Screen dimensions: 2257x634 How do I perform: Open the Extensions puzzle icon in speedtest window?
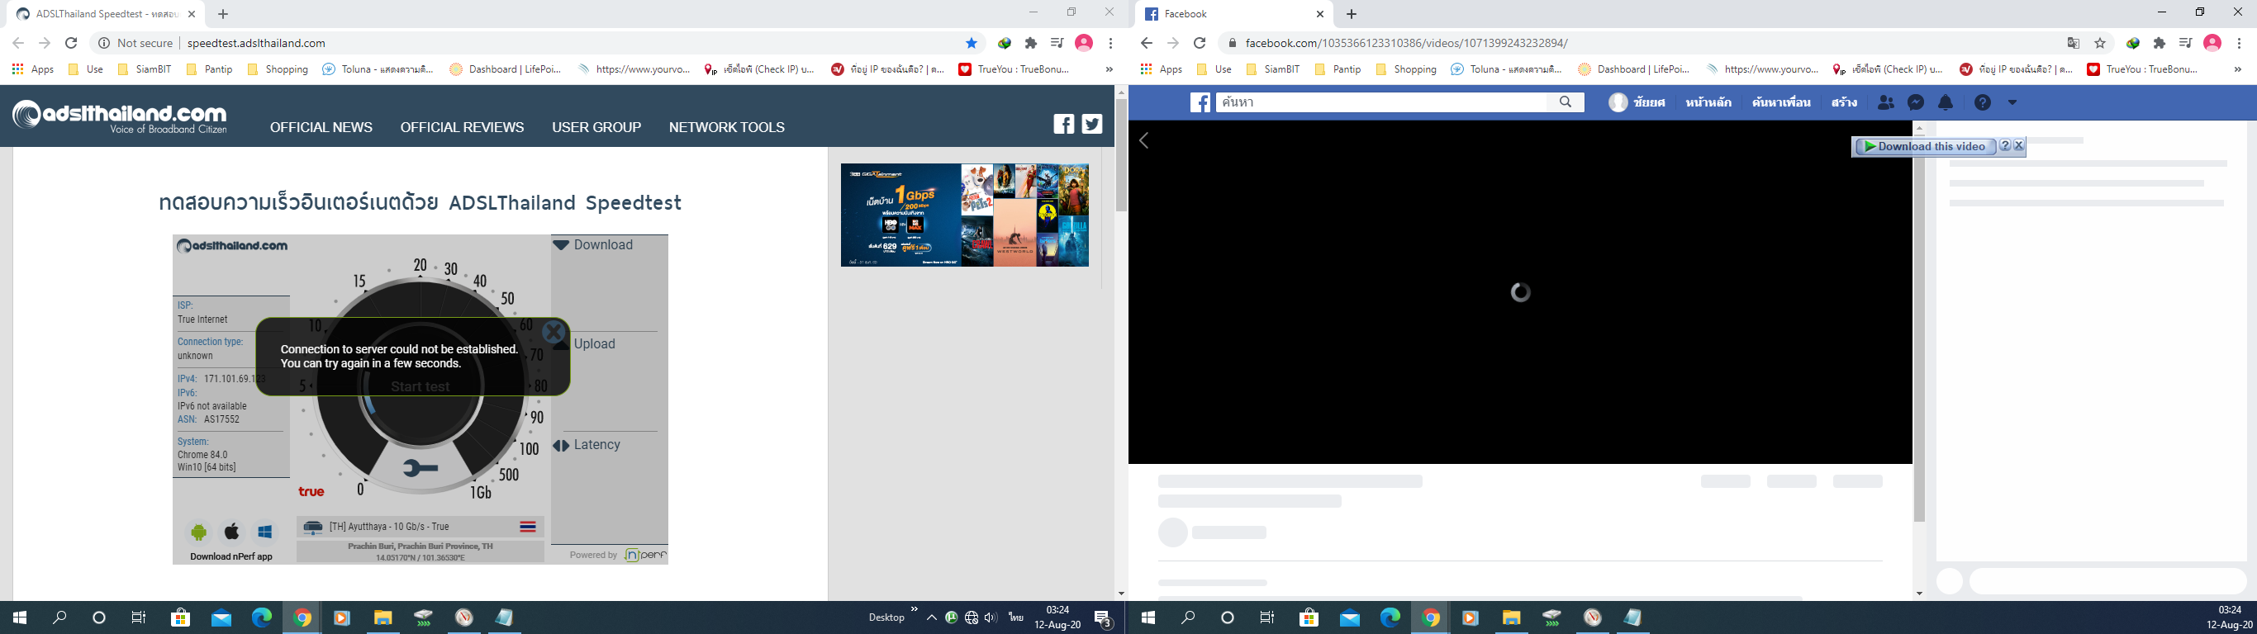click(x=1030, y=43)
